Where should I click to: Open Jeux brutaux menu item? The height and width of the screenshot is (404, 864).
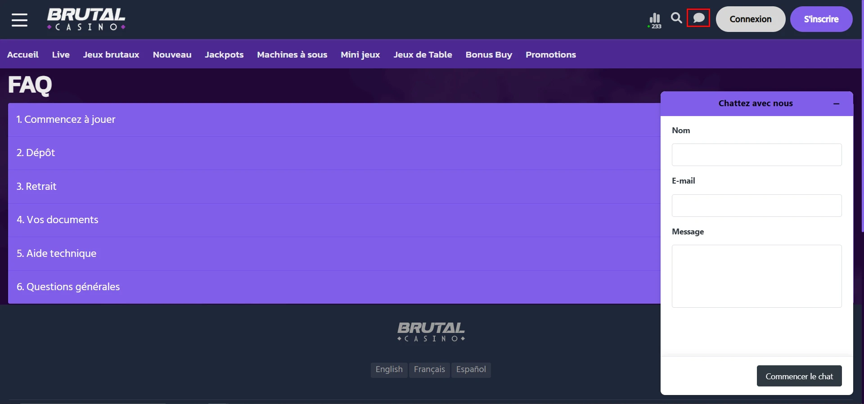point(111,54)
